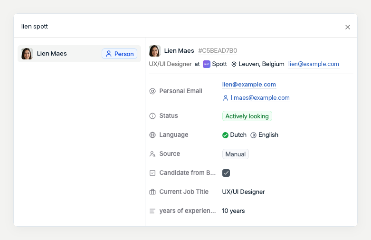This screenshot has width=371, height=240.
Task: Open email l.maes@example.com
Action: pyautogui.click(x=260, y=98)
